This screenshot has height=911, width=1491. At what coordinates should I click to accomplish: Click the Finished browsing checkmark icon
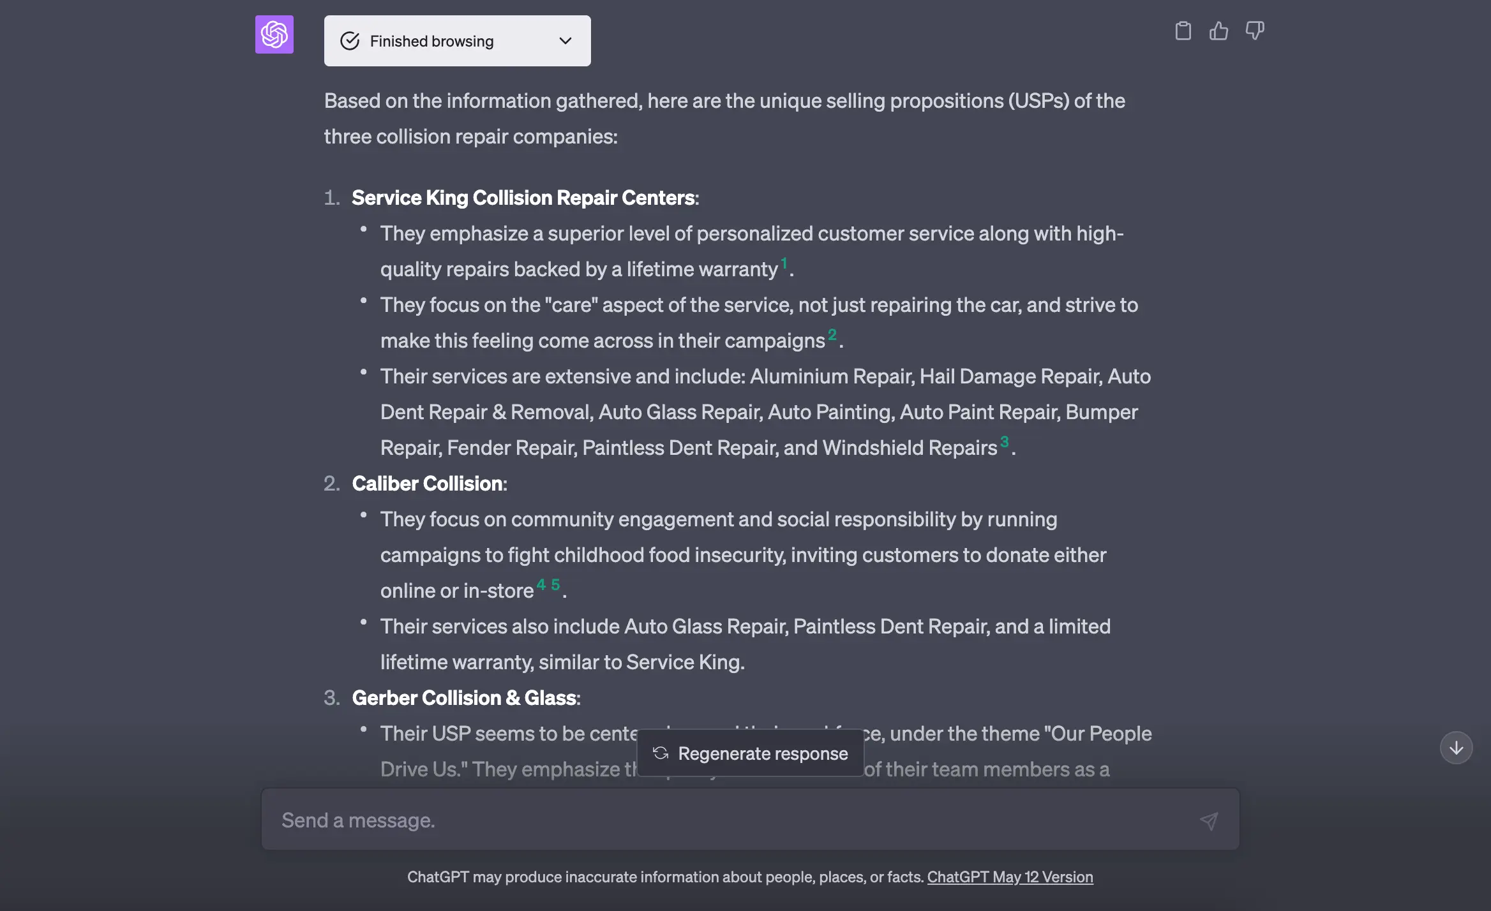[350, 41]
